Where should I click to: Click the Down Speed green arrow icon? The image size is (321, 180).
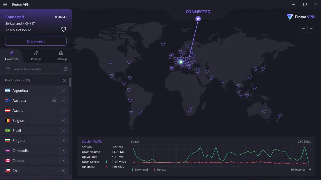click(106, 162)
